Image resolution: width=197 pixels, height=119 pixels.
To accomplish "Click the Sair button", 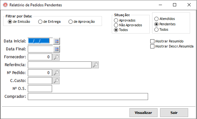I will click(x=174, y=113).
